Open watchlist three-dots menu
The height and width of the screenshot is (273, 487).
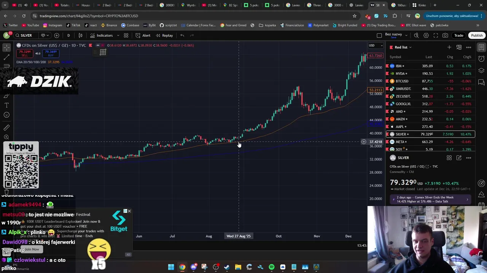click(469, 47)
